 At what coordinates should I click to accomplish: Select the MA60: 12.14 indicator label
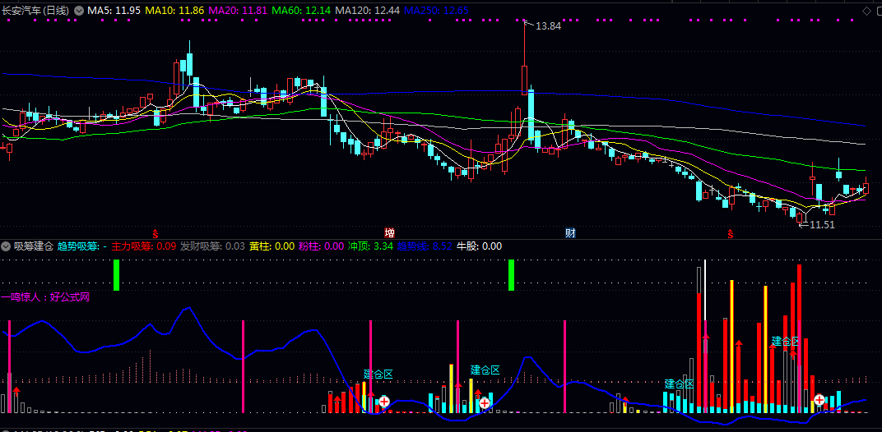(300, 10)
